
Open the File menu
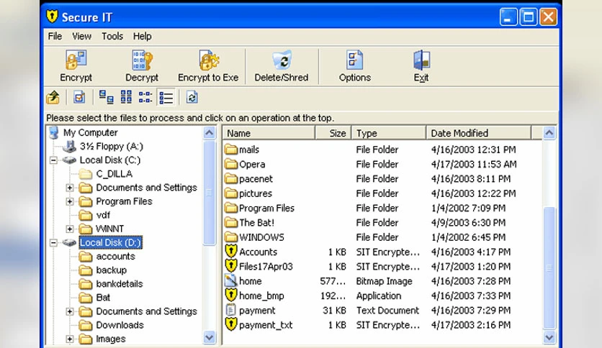pyautogui.click(x=55, y=37)
